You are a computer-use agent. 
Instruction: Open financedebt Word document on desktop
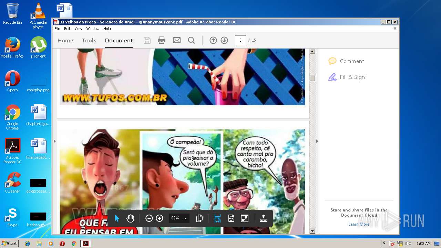pos(38,149)
